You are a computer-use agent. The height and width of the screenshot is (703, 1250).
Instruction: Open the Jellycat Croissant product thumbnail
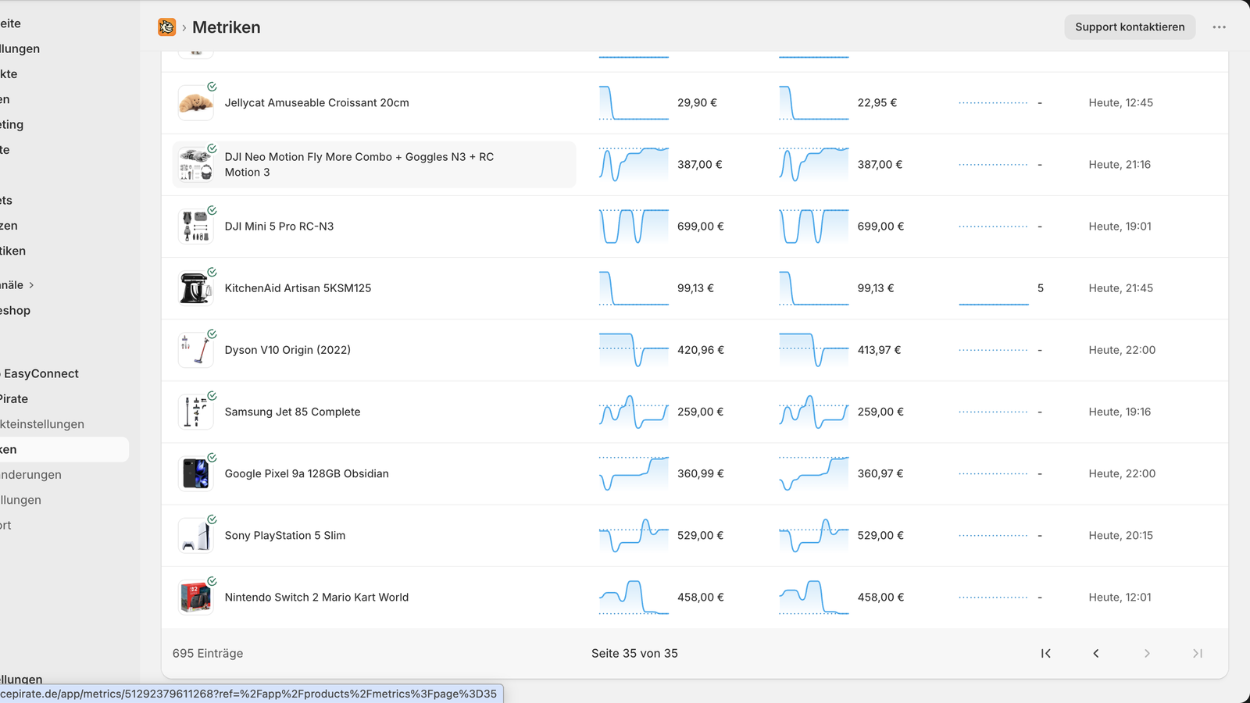(195, 103)
